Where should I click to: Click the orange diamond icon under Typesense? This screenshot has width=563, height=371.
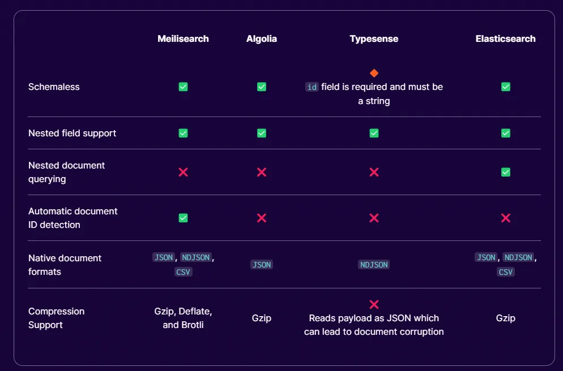pos(374,73)
